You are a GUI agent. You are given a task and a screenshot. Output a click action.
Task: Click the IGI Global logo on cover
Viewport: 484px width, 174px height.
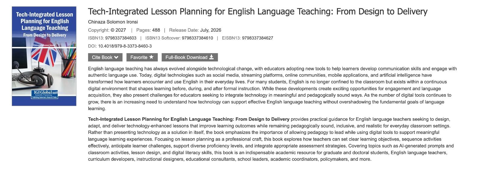pyautogui.click(x=44, y=94)
